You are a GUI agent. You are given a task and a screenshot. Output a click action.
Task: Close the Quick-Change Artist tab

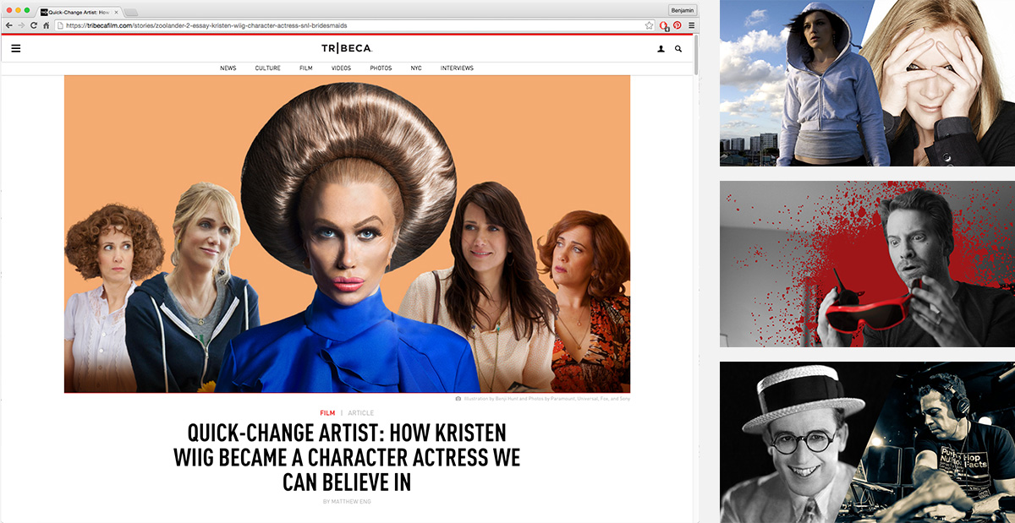(x=116, y=12)
